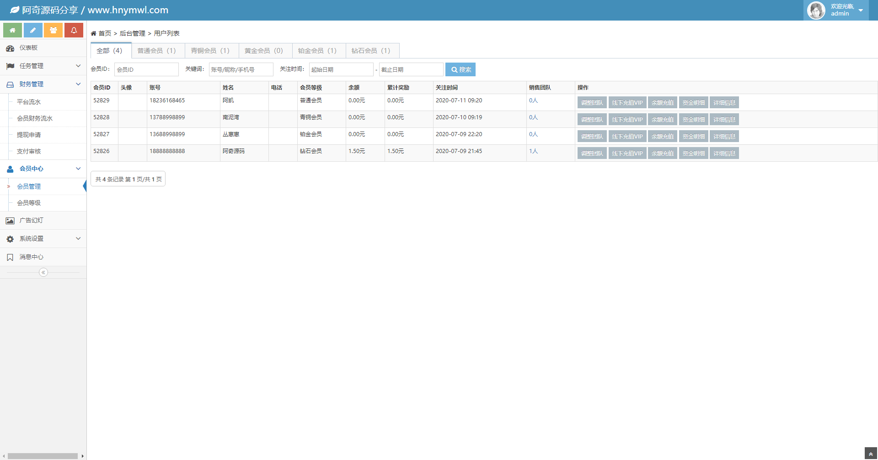Open the admin user dropdown arrow

(x=861, y=11)
